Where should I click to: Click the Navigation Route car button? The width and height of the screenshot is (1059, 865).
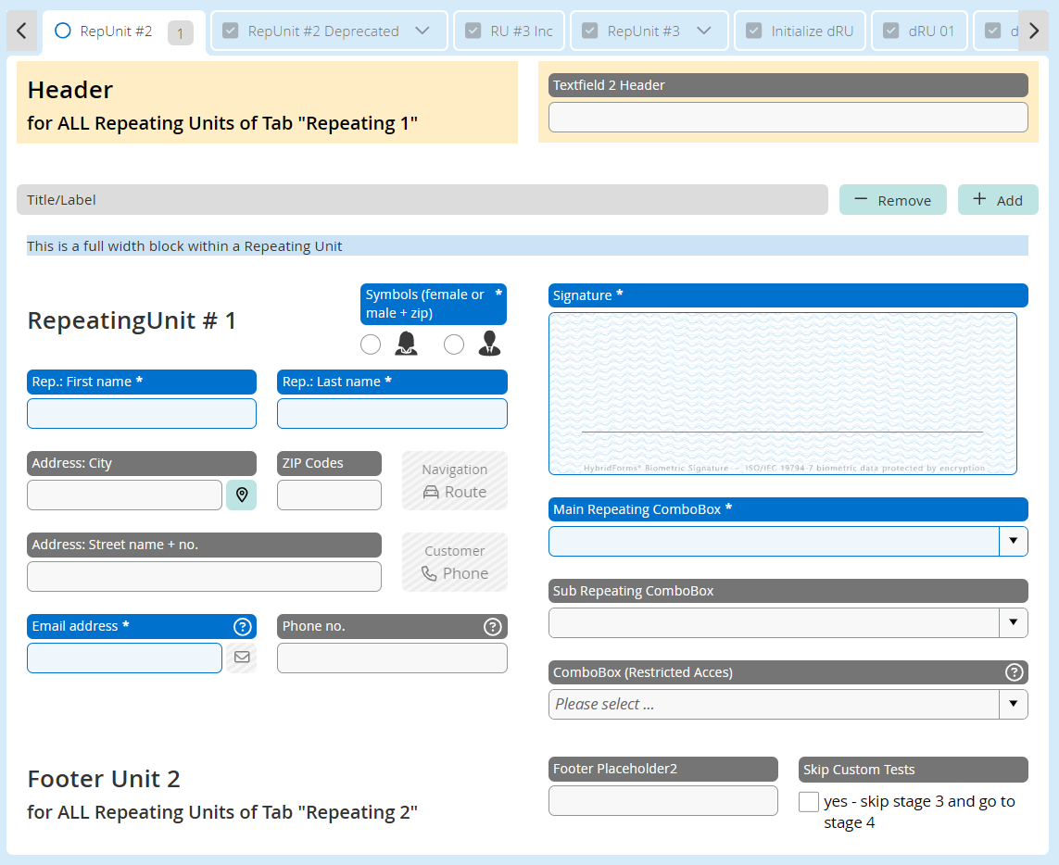coord(454,481)
